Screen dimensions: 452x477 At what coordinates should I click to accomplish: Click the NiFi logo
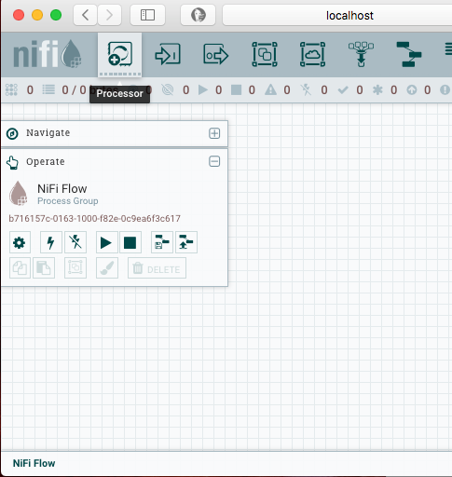[48, 54]
